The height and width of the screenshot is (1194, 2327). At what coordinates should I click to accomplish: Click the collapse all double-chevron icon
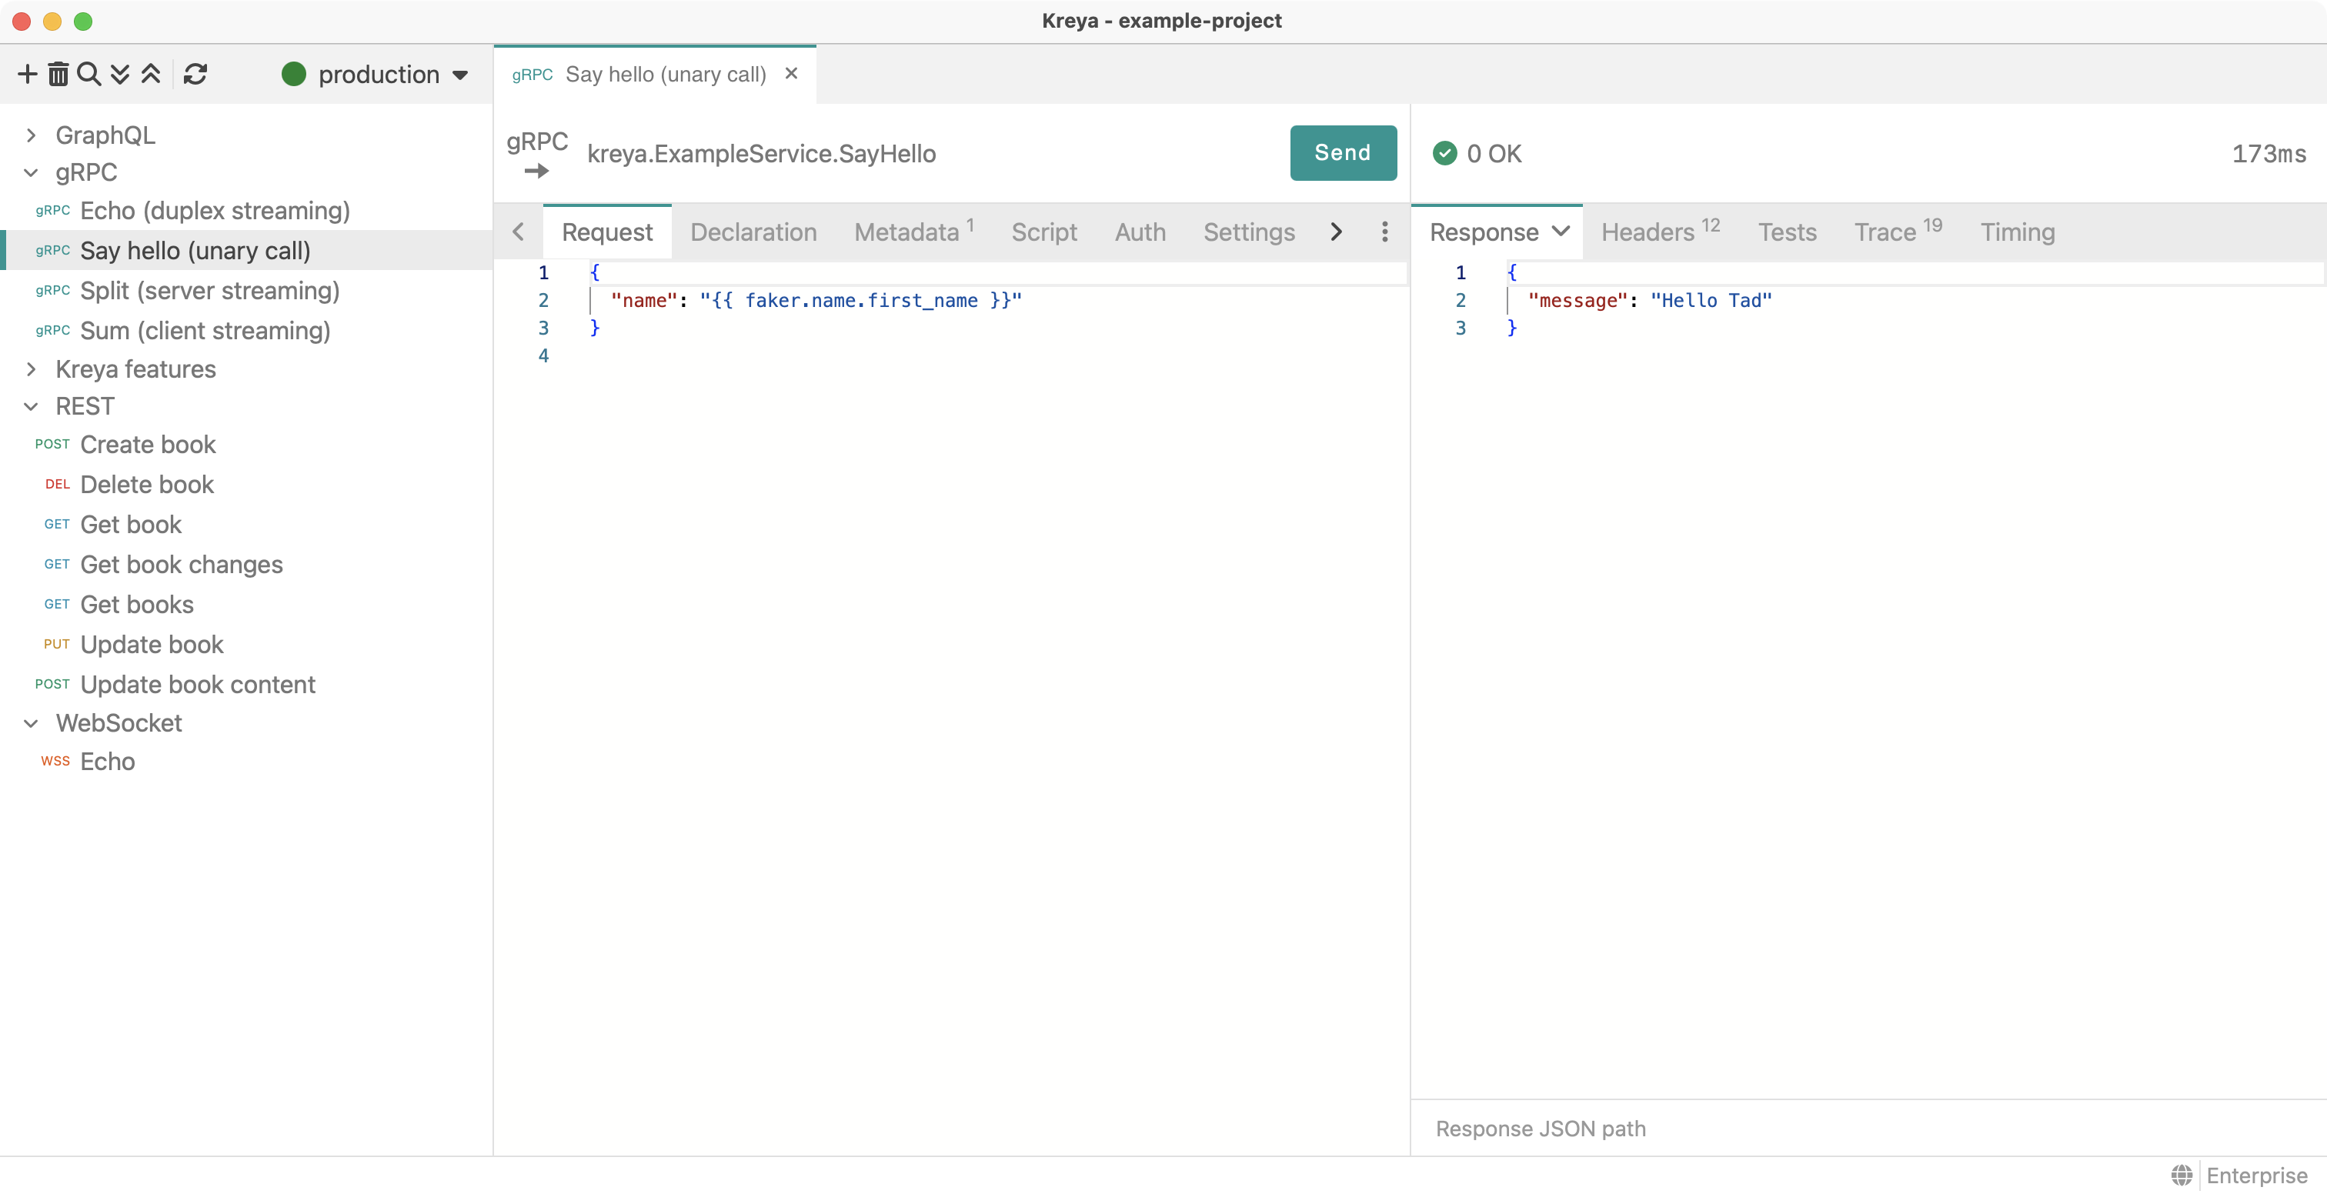(151, 74)
